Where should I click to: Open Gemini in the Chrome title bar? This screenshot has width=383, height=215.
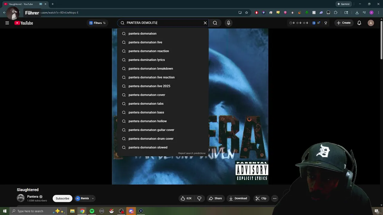pyautogui.click(x=343, y=4)
